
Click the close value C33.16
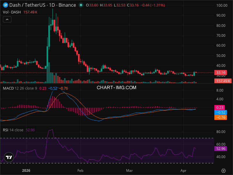133,5
